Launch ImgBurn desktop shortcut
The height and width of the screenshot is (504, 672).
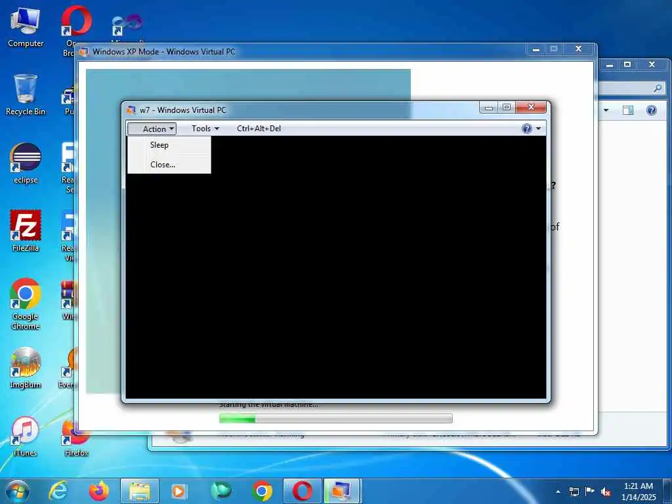pos(26,367)
